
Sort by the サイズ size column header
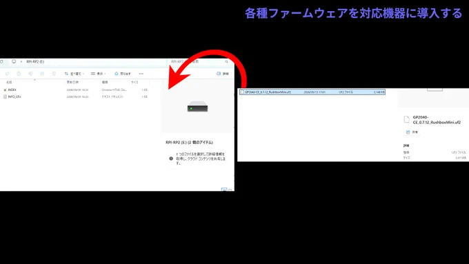point(134,82)
